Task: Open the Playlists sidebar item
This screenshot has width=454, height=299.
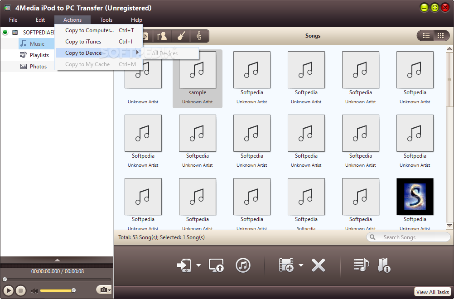Action: tap(39, 55)
